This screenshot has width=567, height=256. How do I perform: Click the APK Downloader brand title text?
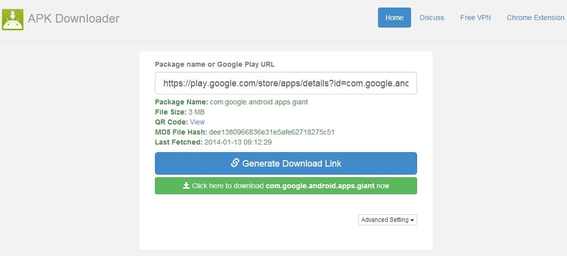pyautogui.click(x=74, y=19)
